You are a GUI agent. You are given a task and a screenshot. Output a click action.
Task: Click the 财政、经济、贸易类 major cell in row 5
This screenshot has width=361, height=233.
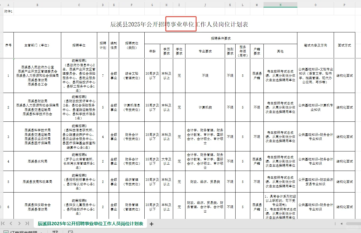(x=205, y=182)
